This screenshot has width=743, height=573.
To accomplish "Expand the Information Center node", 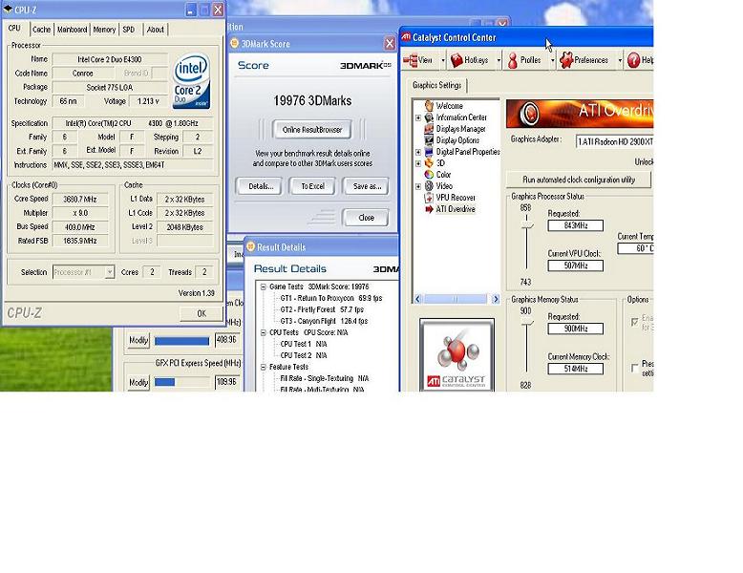I will tap(418, 117).
